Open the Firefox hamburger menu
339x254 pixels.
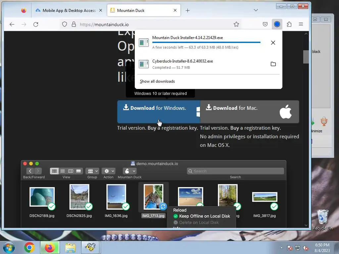301,24
